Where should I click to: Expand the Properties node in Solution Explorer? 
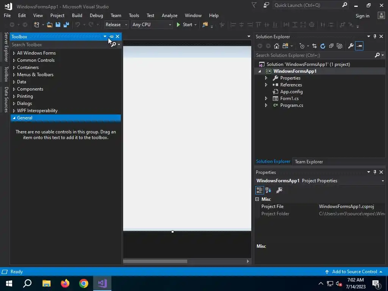[266, 78]
